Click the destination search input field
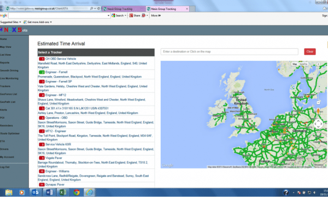This screenshot has height=197, width=328. tap(229, 51)
